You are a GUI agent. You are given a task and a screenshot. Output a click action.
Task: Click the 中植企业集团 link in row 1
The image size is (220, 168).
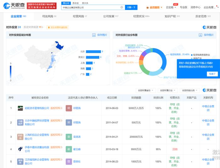click(208, 108)
